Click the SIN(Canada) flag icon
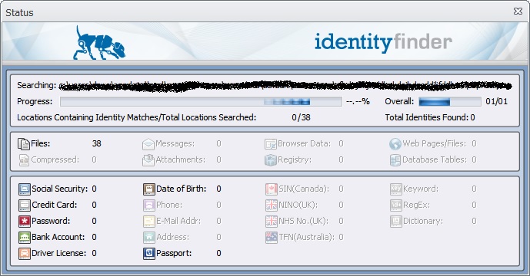This screenshot has width=530, height=276. (x=272, y=189)
